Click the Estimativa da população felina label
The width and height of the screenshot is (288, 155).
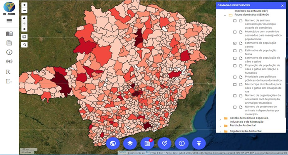pos(261,52)
